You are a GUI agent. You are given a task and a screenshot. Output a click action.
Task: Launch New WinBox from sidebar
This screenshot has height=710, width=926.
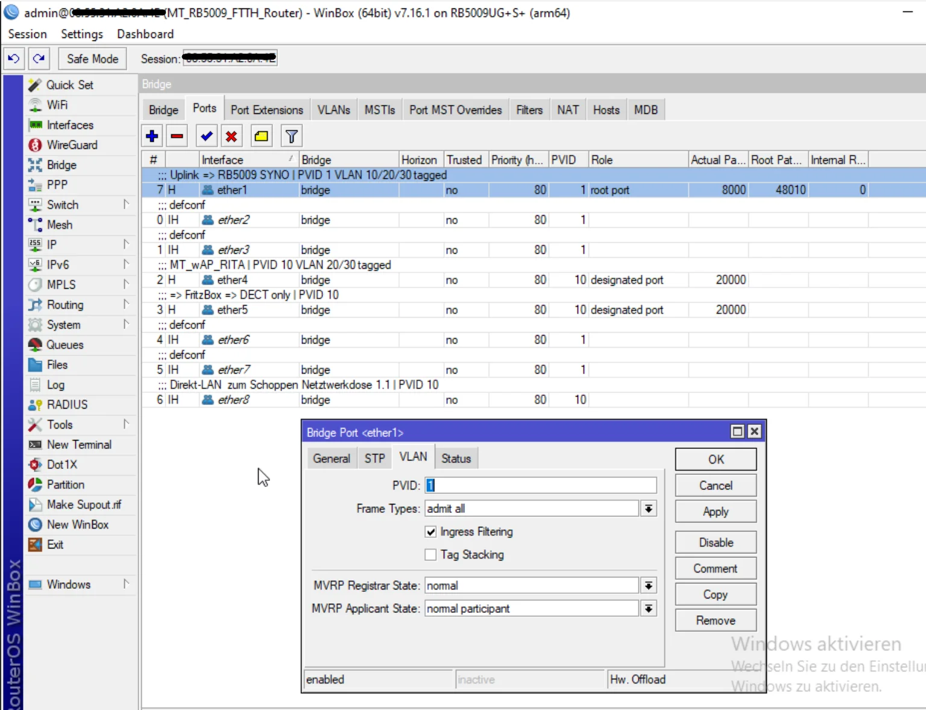click(78, 524)
